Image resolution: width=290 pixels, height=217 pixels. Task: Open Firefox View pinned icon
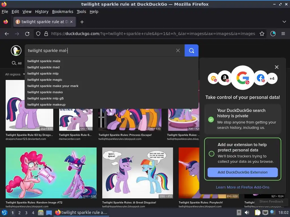pos(6,22)
